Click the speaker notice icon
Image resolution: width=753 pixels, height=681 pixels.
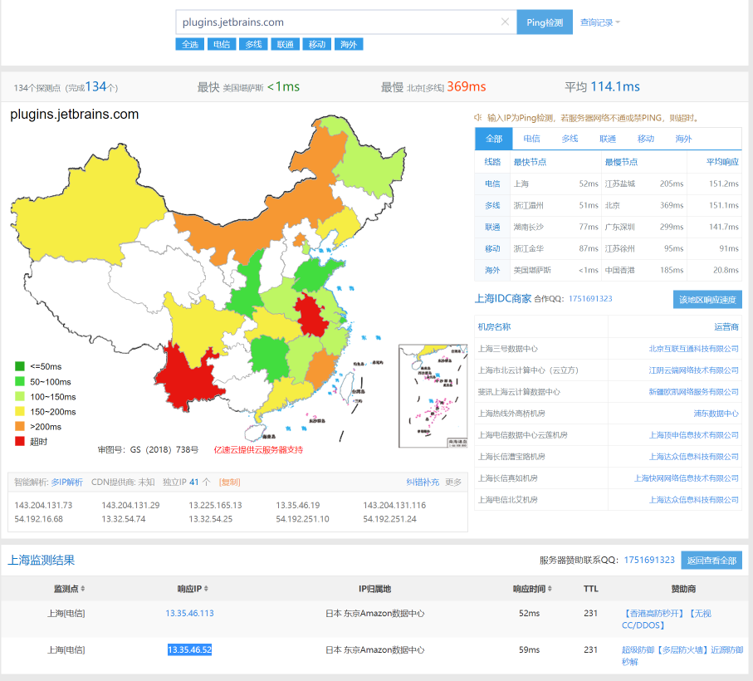pos(478,118)
